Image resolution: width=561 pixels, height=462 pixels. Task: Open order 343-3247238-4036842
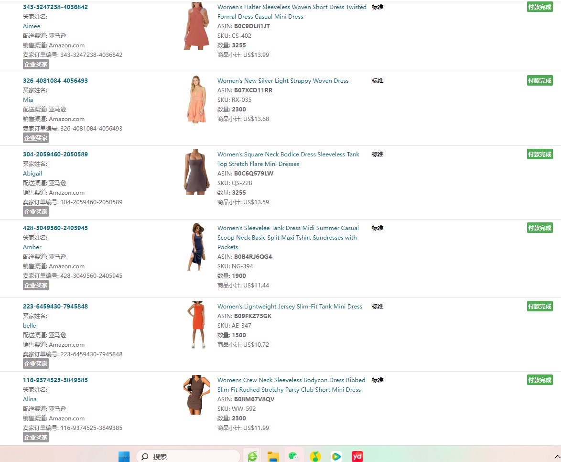55,7
